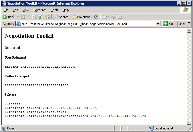Open the Favorites star panel
Viewport: 193px width, 132px height.
tap(81, 17)
